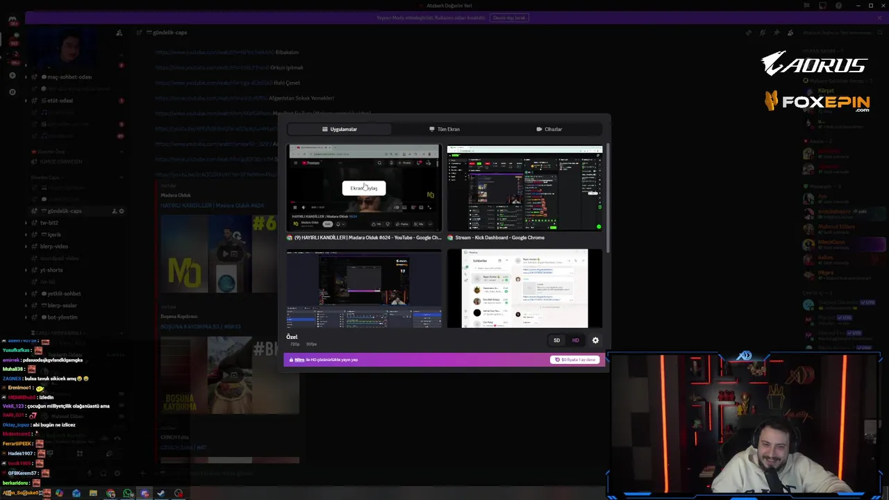Click Chrome icon beside HAYIRLI KANDİLLER caption
Screen dimensions: 889x500
(290, 237)
